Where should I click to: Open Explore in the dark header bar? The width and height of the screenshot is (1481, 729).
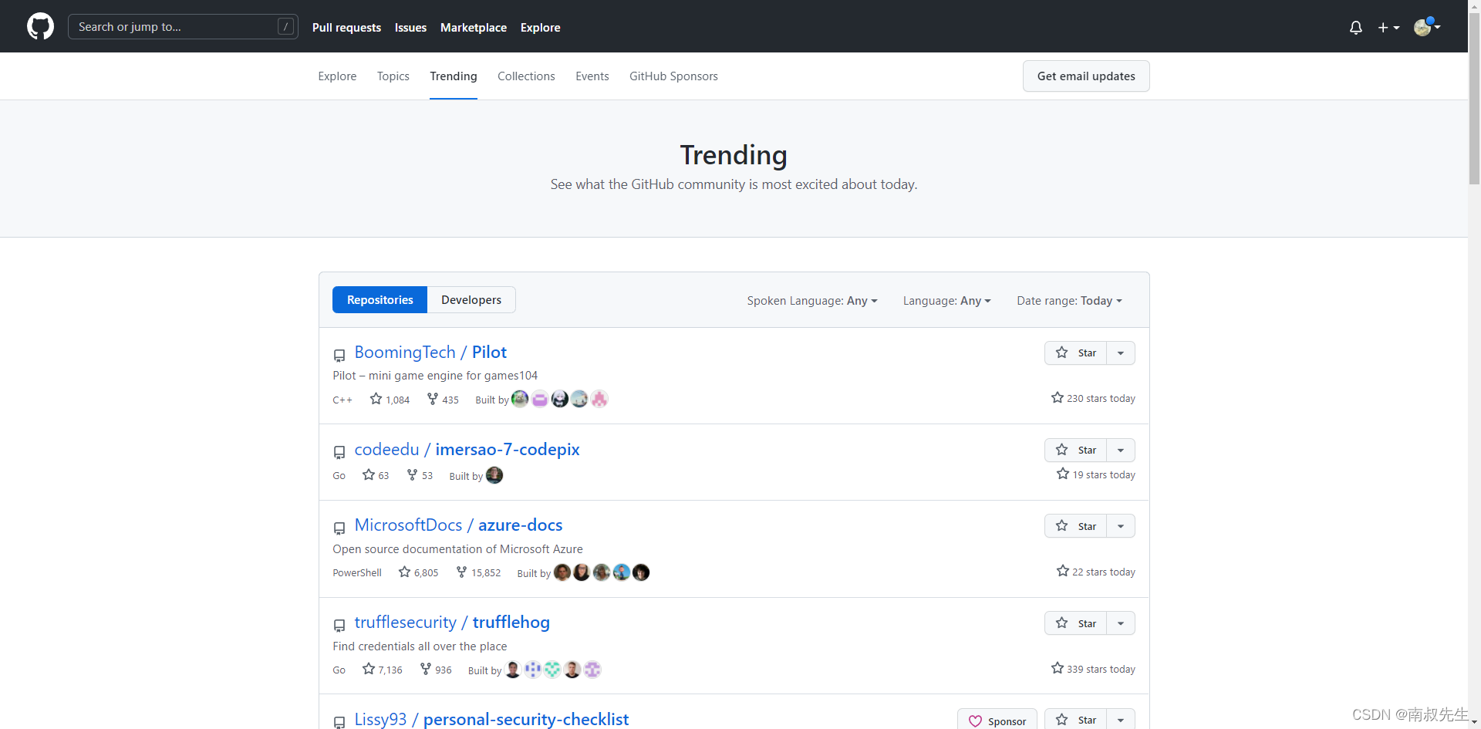click(540, 28)
